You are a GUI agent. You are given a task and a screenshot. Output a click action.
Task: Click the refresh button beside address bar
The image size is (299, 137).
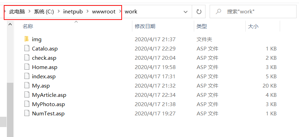[x=199, y=12]
